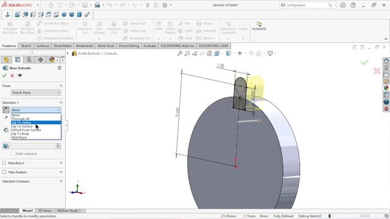390x219 pixels.
Task: Open the DisplayManager color ball tab
Action: pyautogui.click(x=52, y=60)
